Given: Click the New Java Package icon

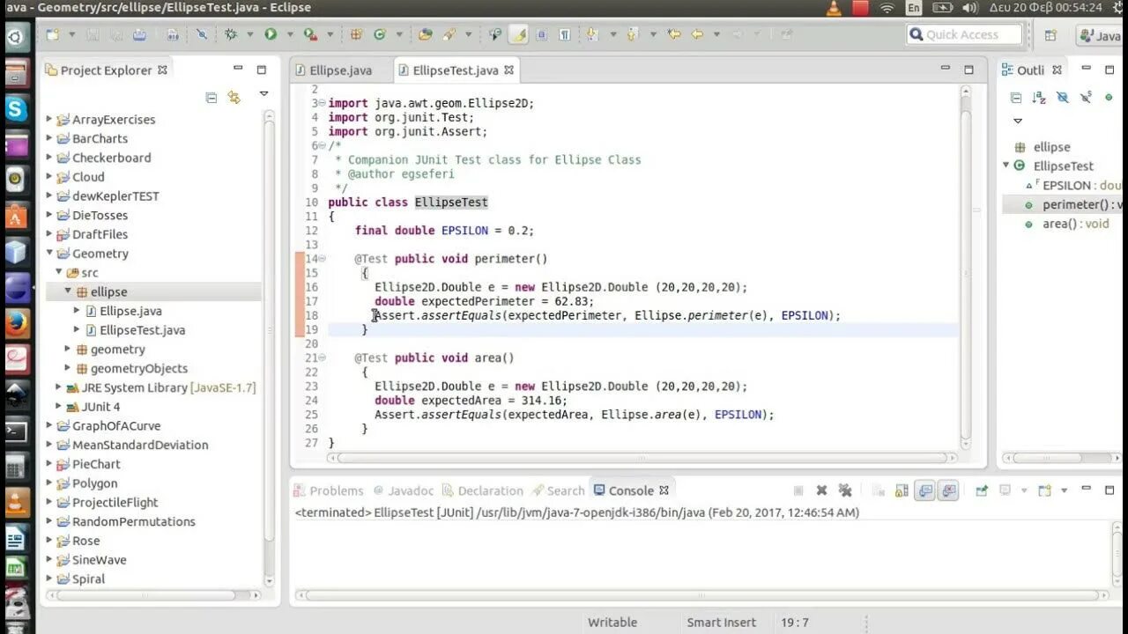Looking at the screenshot, I should (x=356, y=34).
